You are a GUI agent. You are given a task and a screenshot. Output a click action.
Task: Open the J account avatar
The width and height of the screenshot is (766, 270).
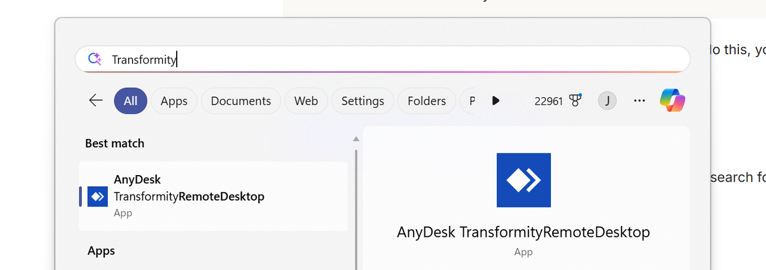[x=607, y=101]
